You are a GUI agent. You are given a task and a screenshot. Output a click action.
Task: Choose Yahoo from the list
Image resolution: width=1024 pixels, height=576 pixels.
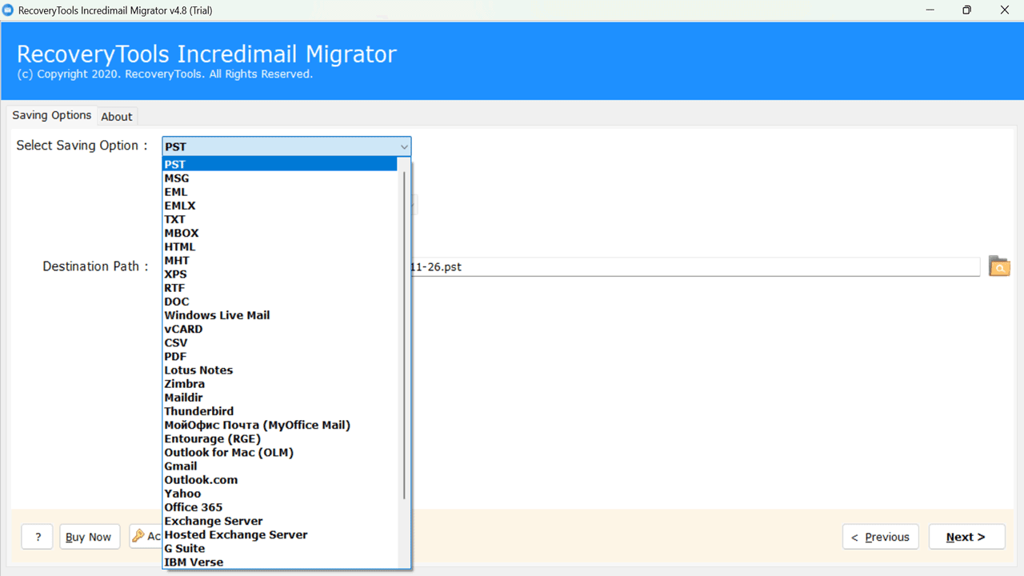click(x=280, y=493)
